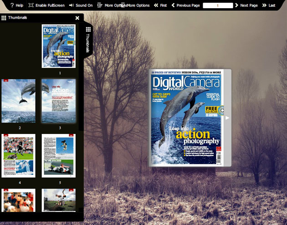This screenshot has height=225, width=287.
Task: Click the Digital Camera magazine cover
Action: pos(186,118)
